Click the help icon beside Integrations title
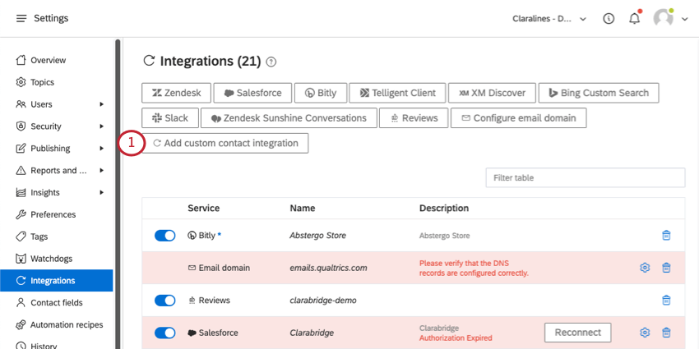The width and height of the screenshot is (699, 349). [x=271, y=62]
